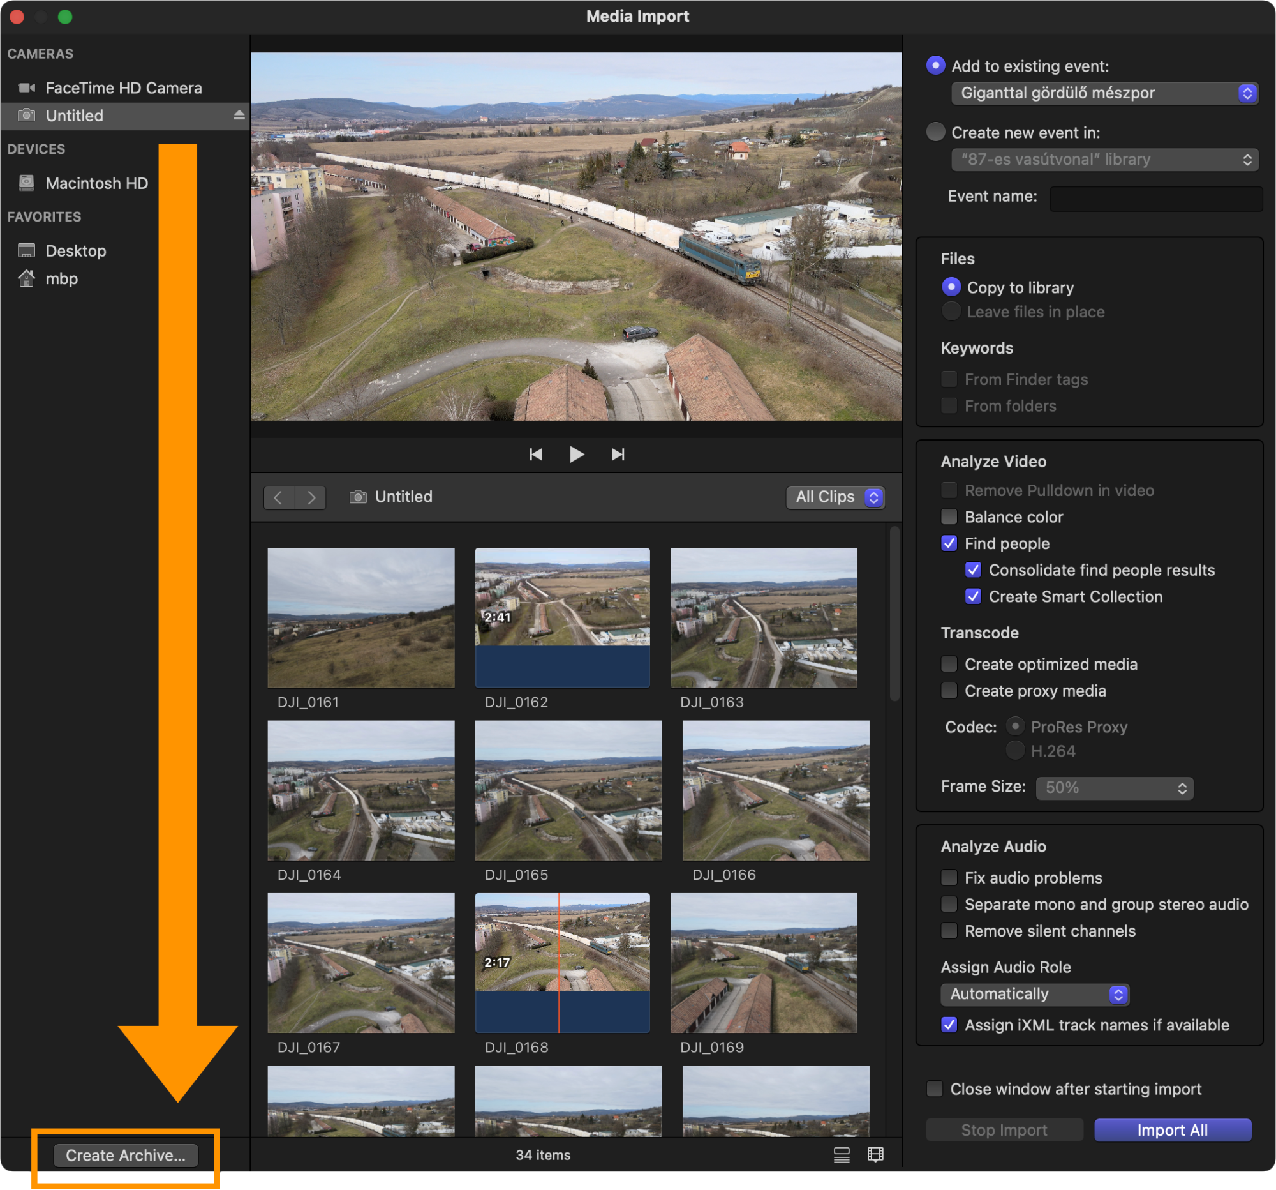The width and height of the screenshot is (1276, 1190).
Task: Select FaceTime HD Camera in sidebar
Action: tap(123, 88)
